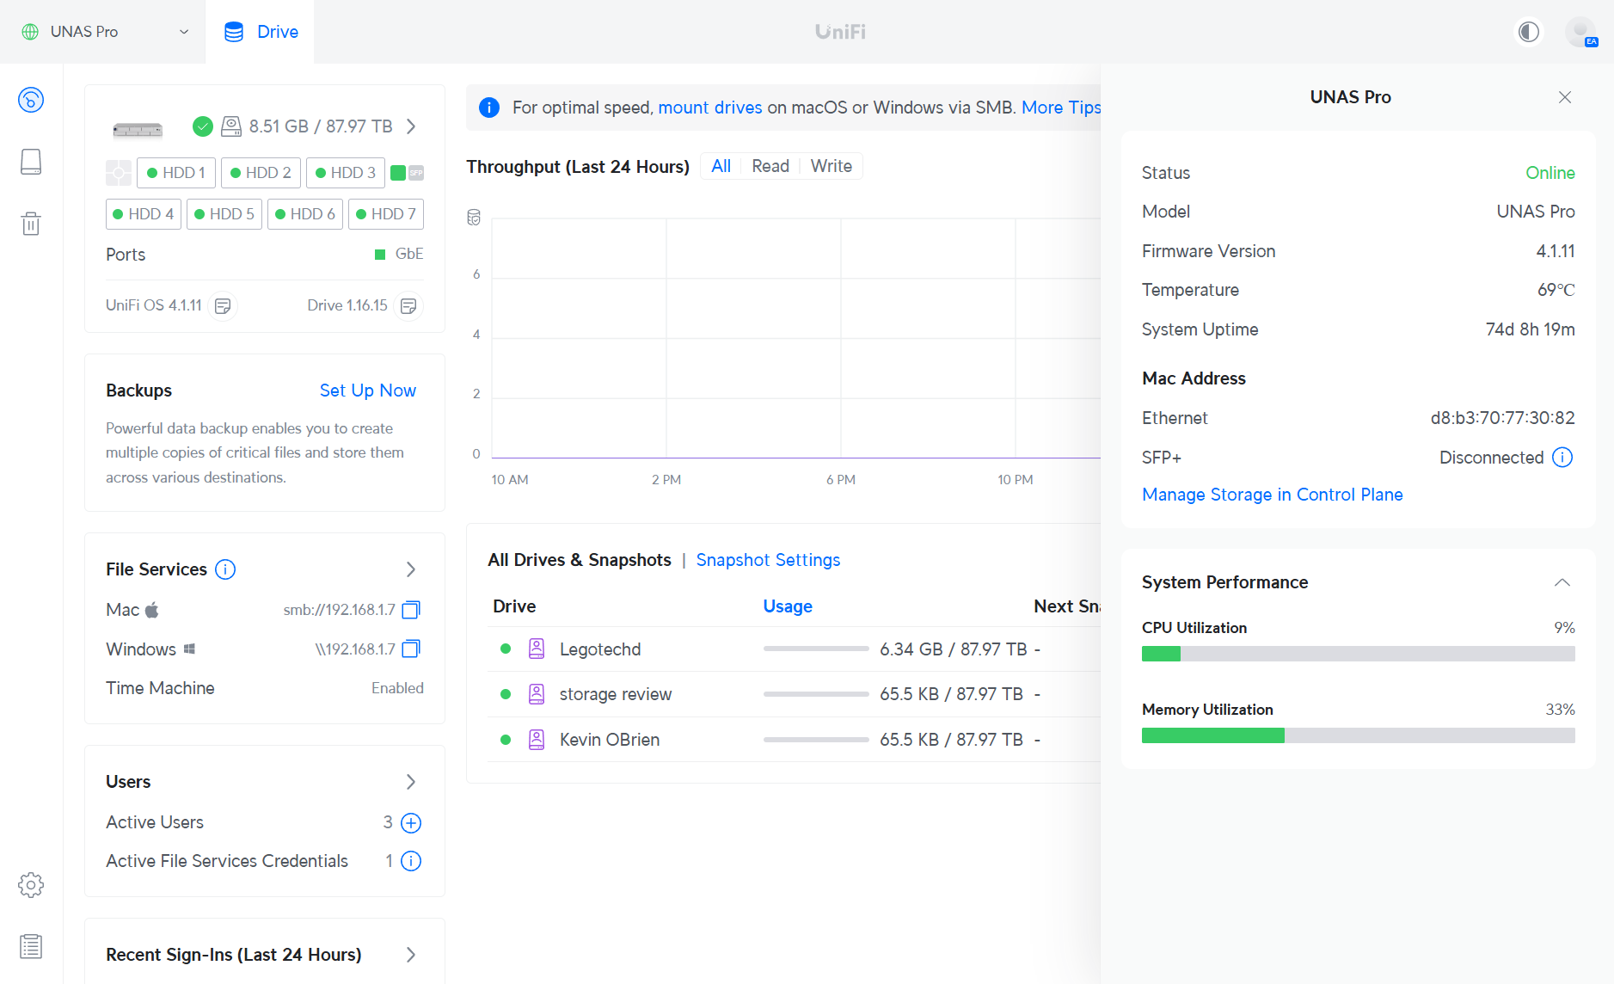Screen dimensions: 1614x984
Task: Select HDD 4 bay
Action: tap(143, 214)
